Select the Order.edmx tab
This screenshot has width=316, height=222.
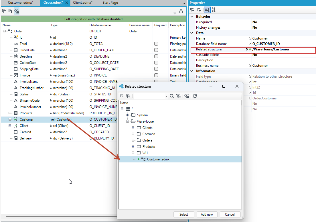point(53,3)
